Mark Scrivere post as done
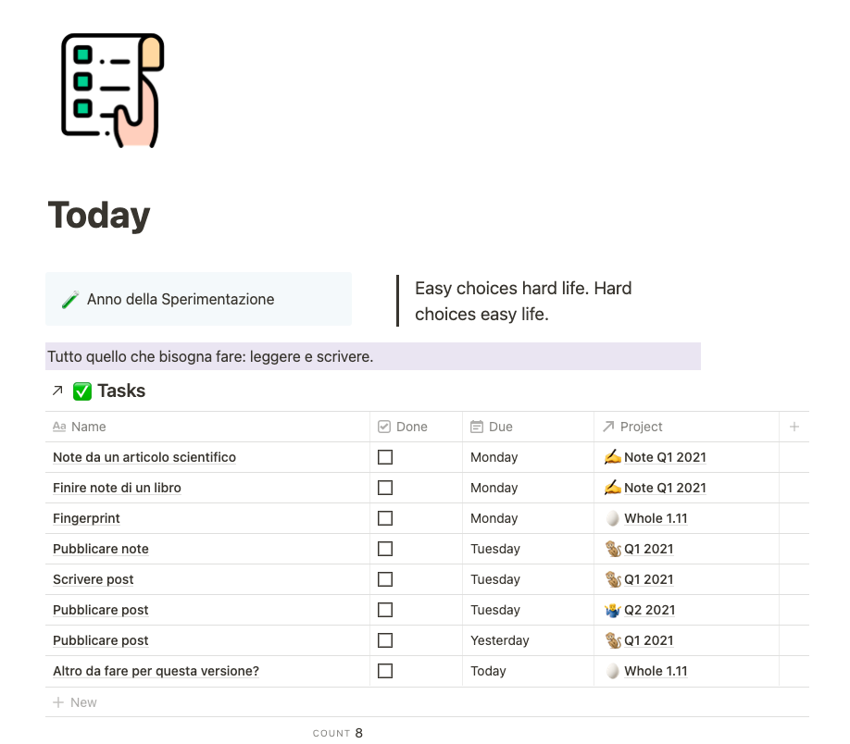Viewport: 850px width, 744px height. (x=385, y=579)
